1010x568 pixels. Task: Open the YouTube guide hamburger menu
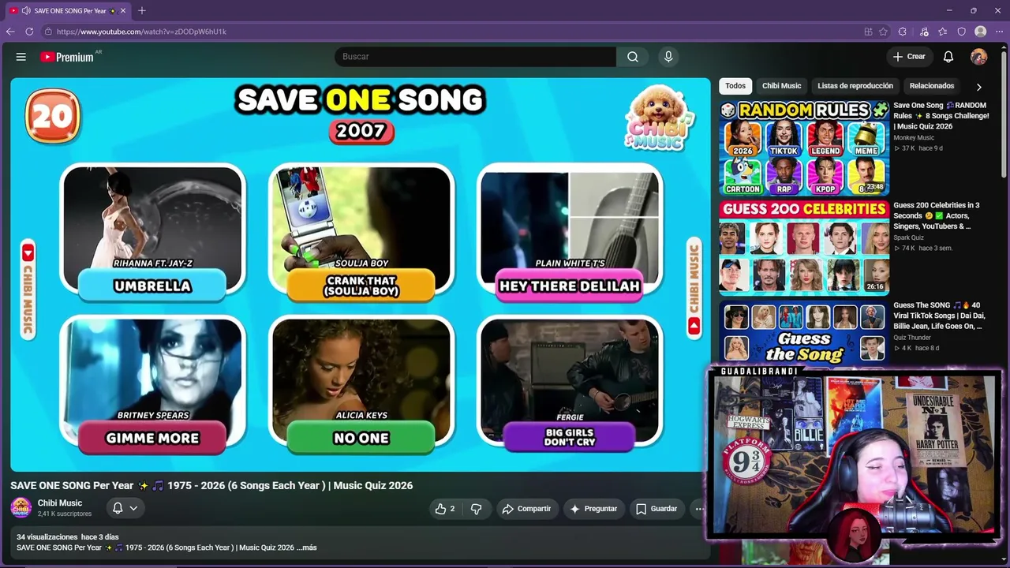coord(21,57)
